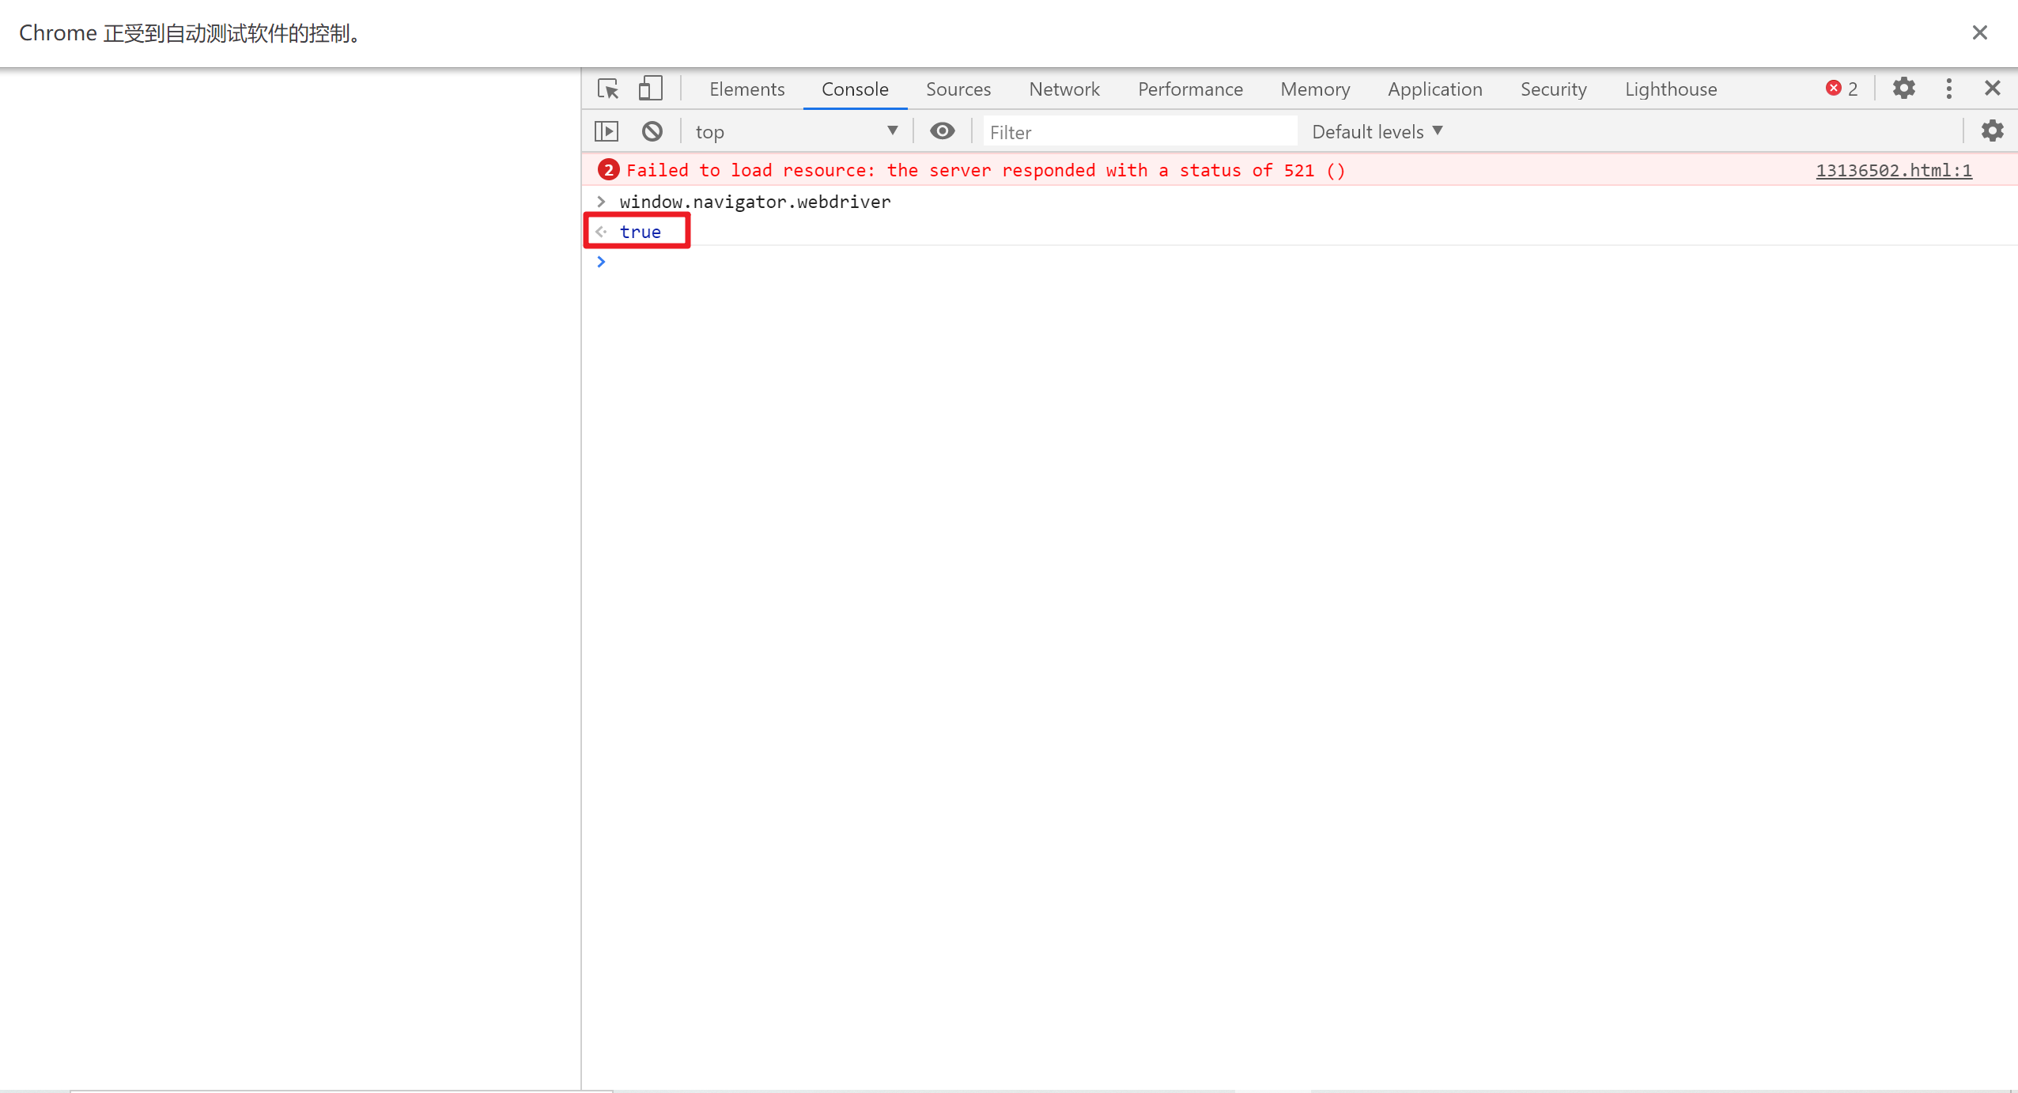Open the Network panel

1064,88
